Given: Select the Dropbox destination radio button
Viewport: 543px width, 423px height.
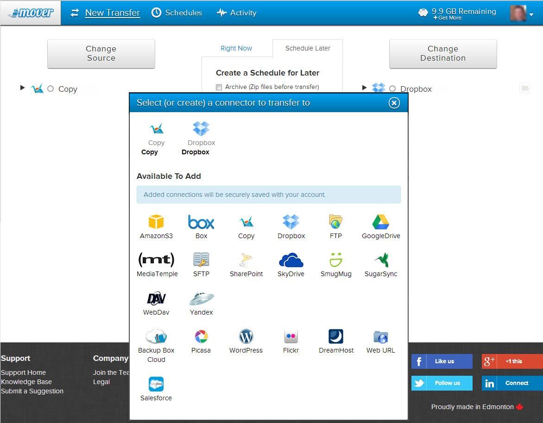Looking at the screenshot, I should (392, 88).
